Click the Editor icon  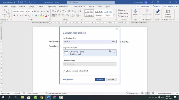(x=157, y=11)
